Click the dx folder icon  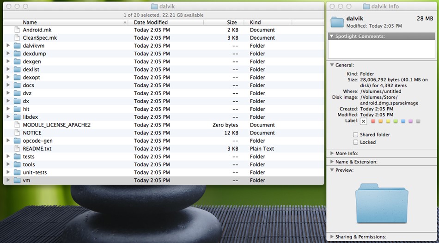[x=18, y=101]
